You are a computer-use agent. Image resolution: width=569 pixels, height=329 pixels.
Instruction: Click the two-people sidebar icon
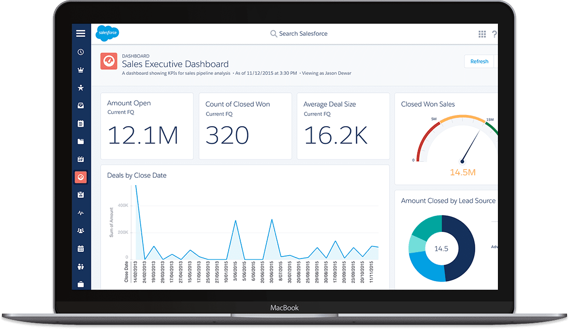pos(81,267)
